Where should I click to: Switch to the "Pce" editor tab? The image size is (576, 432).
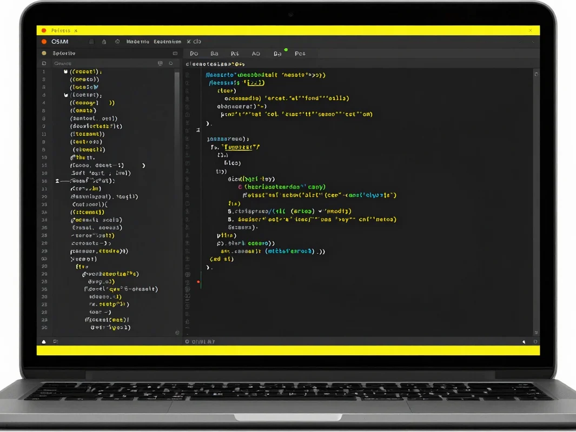pyautogui.click(x=300, y=54)
